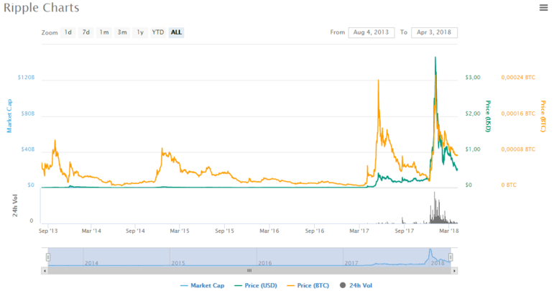Screen dimensions: 554x291
Task: Toggle Price (USD) series in legend
Action: point(256,285)
